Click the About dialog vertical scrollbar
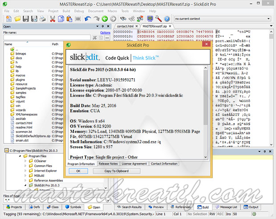Viewport: 276px width, 219px height. tap(206, 112)
